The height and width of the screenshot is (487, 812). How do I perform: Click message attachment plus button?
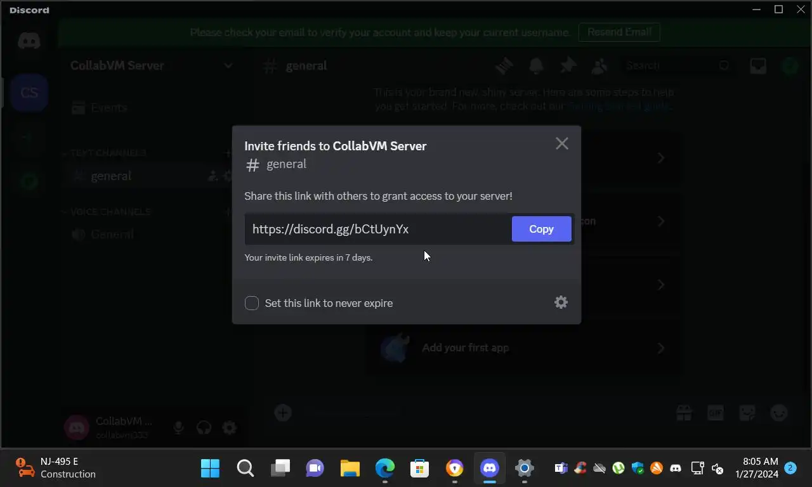[283, 413]
